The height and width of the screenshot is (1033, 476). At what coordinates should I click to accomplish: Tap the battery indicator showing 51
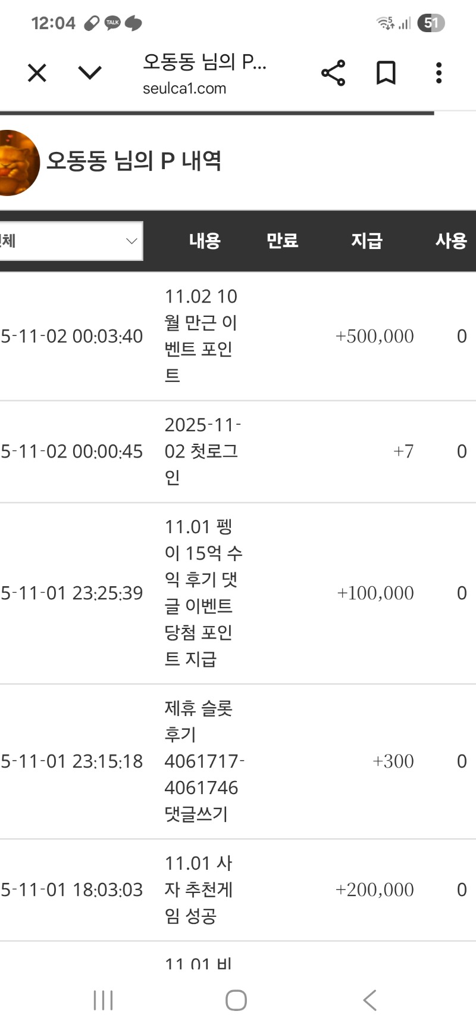pyautogui.click(x=430, y=23)
